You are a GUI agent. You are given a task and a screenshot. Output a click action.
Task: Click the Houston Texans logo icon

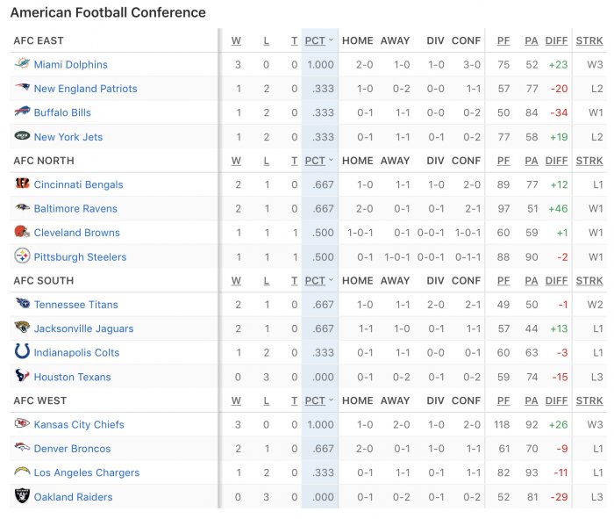click(x=22, y=375)
